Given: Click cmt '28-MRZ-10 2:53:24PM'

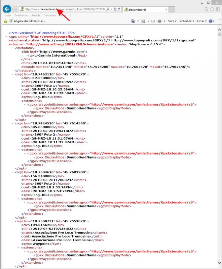Looking at the screenshot, I should [51, 187].
